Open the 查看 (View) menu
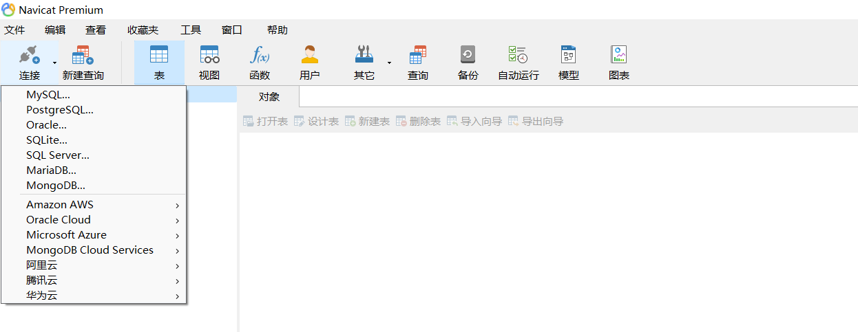This screenshot has height=332, width=858. click(x=96, y=30)
